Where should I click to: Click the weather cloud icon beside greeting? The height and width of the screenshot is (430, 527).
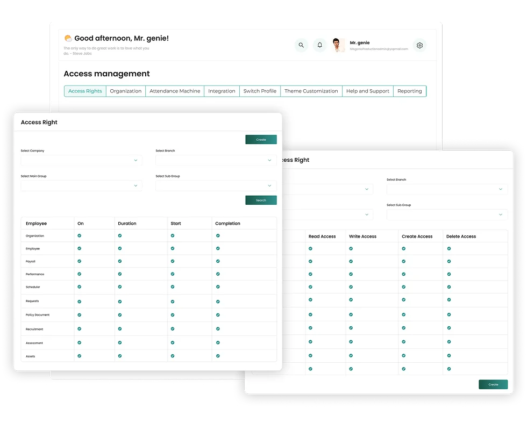[68, 38]
